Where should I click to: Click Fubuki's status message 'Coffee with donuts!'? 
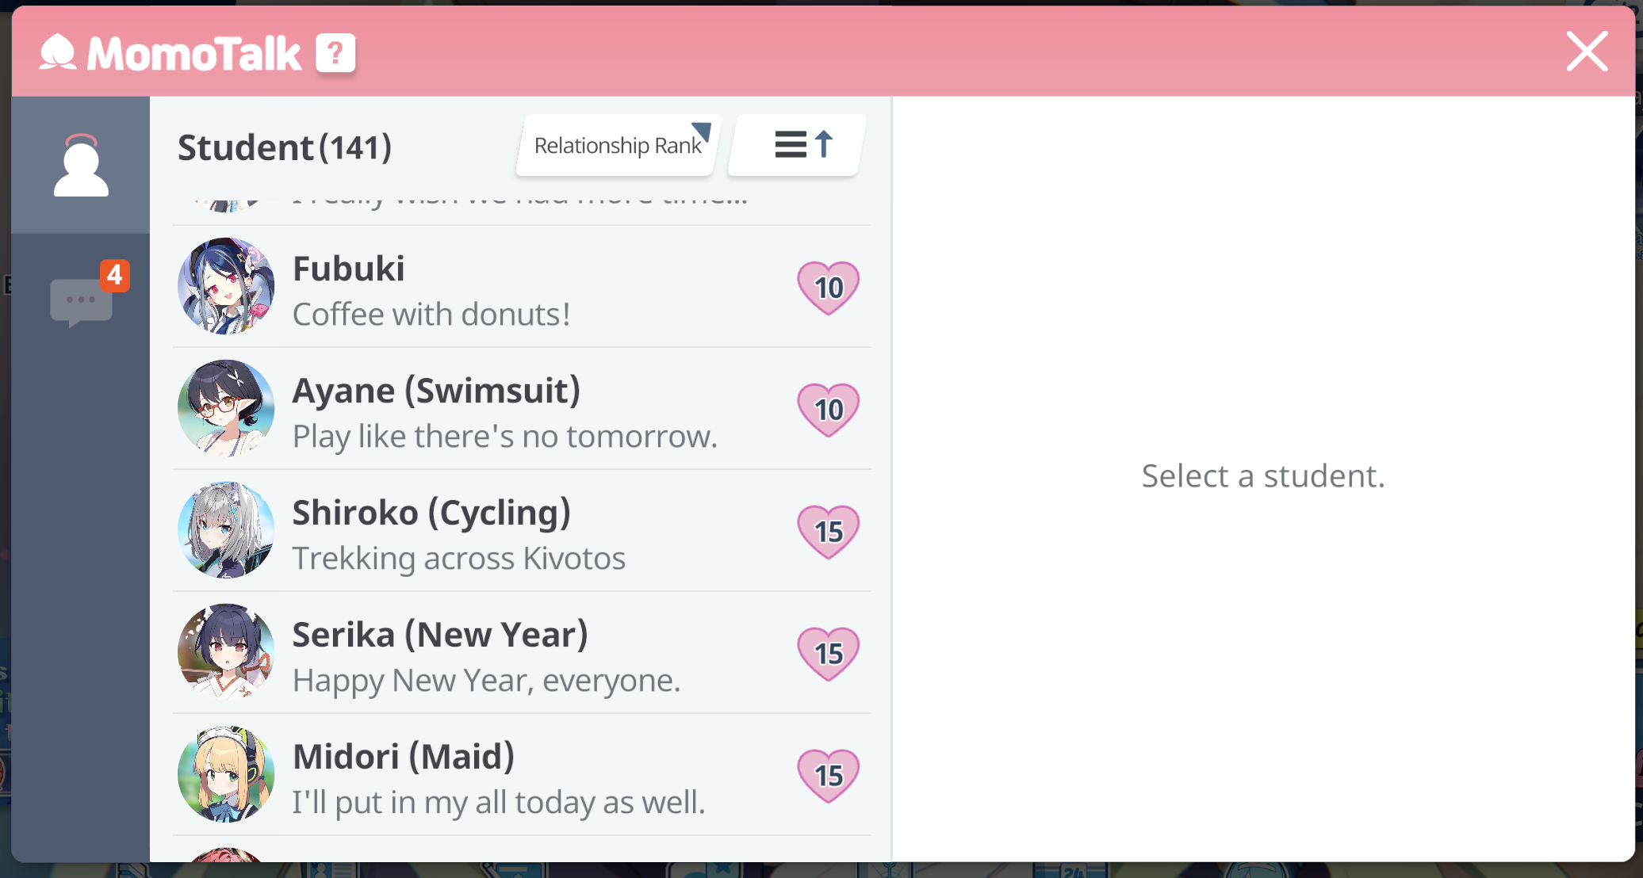(431, 315)
